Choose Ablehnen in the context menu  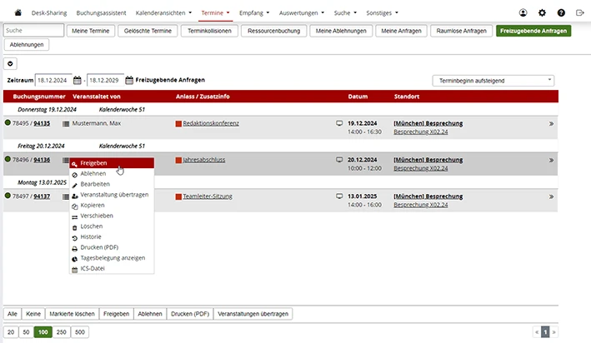click(112, 173)
